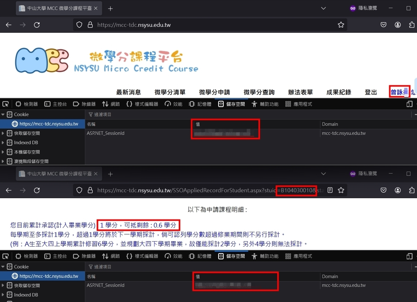The height and width of the screenshot is (302, 417).
Task: Open account icon in upper browser toolbar
Action: click(x=398, y=25)
